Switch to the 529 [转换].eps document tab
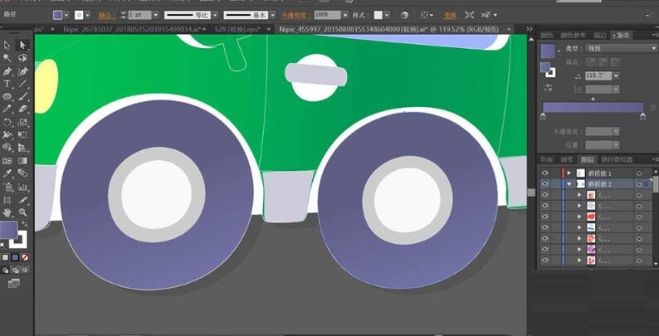This screenshot has height=336, width=659. [x=237, y=29]
